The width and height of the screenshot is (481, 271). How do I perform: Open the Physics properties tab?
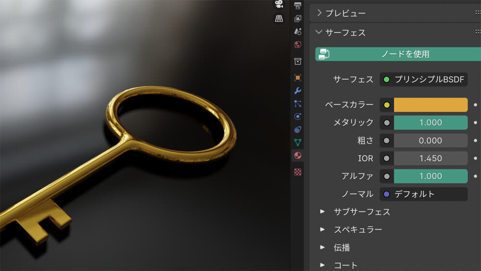[x=298, y=116]
